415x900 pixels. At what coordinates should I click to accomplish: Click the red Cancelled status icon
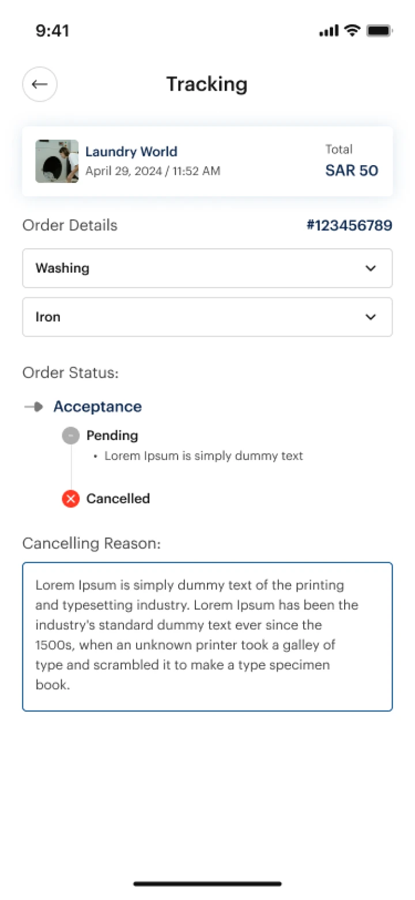71,498
